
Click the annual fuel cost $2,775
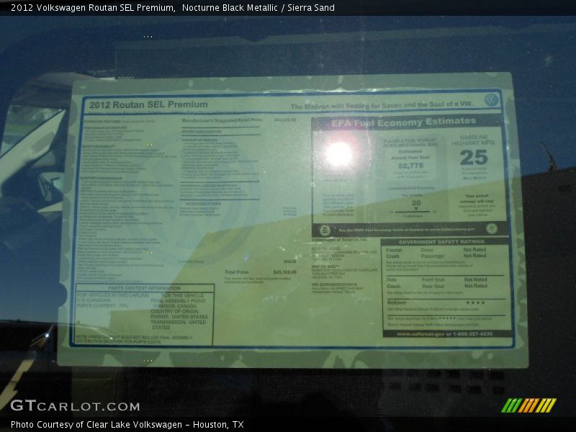point(410,166)
